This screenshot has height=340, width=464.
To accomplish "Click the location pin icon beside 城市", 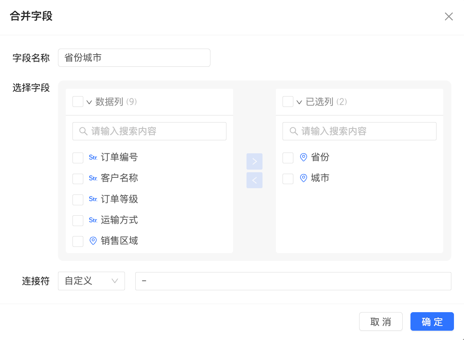I will (303, 178).
